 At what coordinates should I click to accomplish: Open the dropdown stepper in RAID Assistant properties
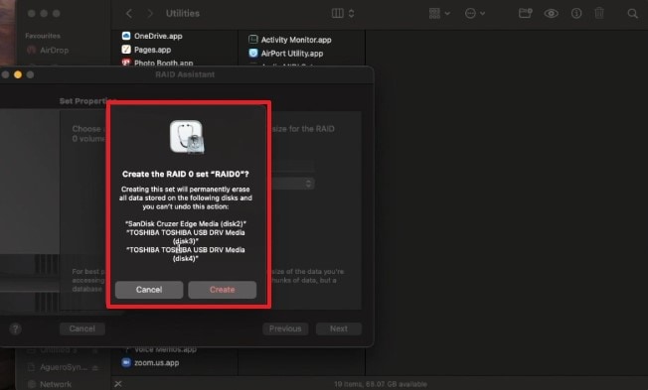[308, 184]
